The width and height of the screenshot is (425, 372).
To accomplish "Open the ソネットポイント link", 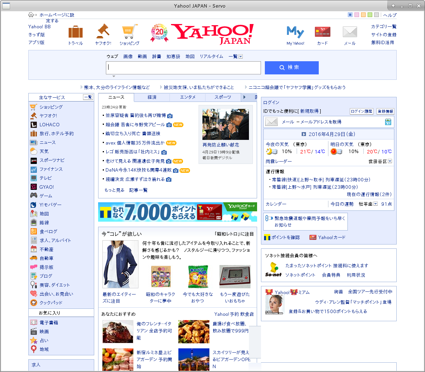I will coord(300,275).
